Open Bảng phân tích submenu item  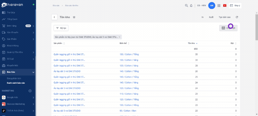coord(14,79)
